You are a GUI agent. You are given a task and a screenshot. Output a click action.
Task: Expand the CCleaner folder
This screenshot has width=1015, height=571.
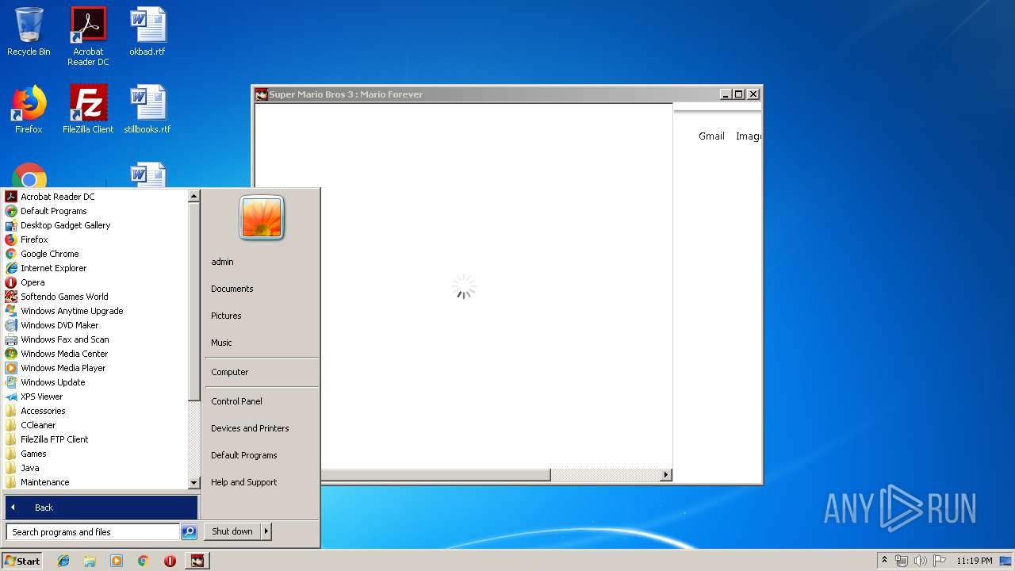[38, 425]
